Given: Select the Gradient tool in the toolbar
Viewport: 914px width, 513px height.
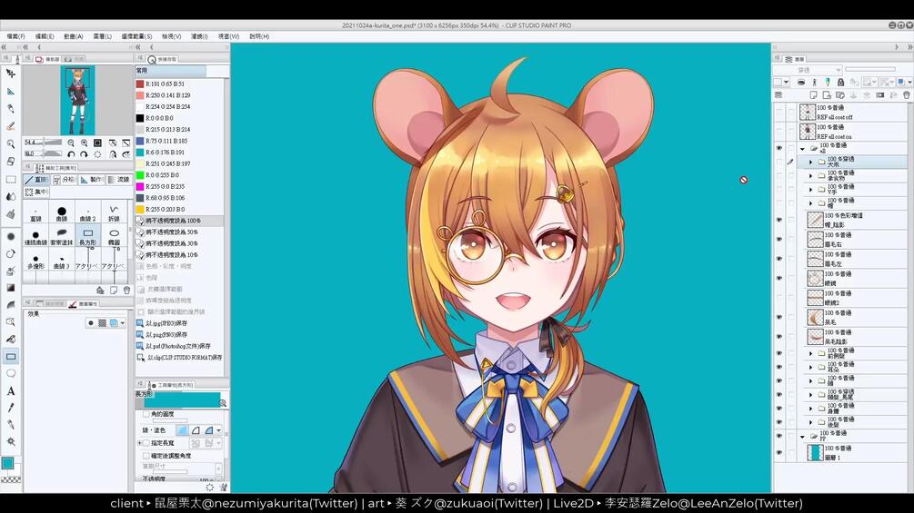Looking at the screenshot, I should point(11,288).
